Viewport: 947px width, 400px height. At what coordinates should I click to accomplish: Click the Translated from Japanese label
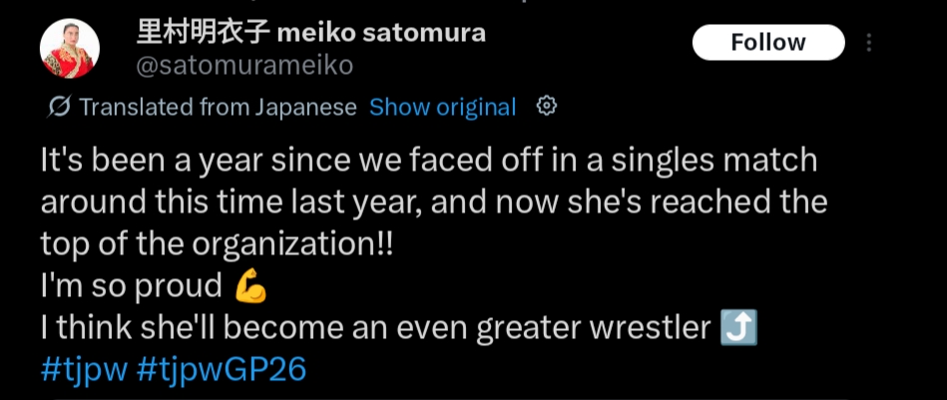218,107
